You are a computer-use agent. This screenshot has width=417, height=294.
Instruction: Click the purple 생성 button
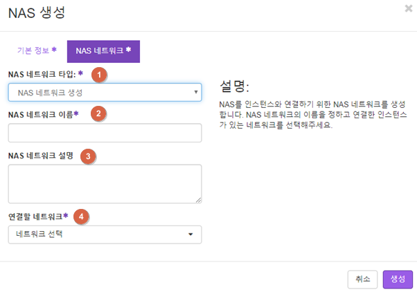coord(398,279)
